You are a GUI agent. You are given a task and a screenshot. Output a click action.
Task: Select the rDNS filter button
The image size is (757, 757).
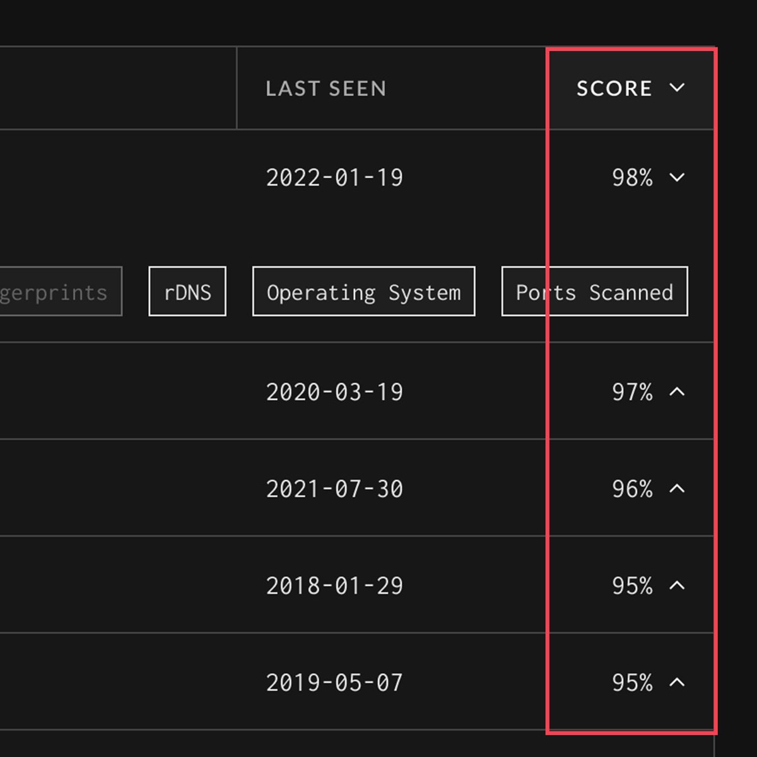point(187,291)
